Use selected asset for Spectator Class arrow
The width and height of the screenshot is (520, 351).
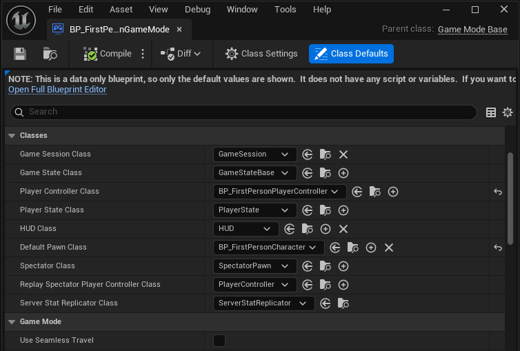coord(308,266)
